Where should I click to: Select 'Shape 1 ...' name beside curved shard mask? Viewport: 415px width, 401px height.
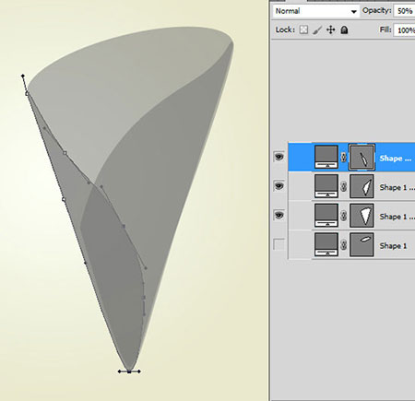click(397, 187)
